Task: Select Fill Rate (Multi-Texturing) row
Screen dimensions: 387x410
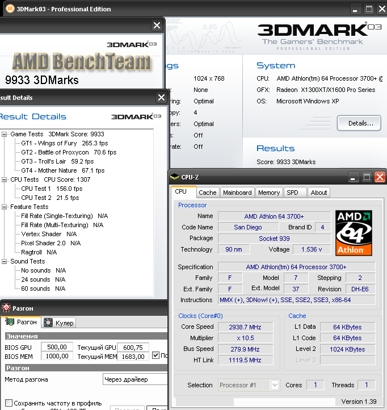Action: tap(62, 225)
